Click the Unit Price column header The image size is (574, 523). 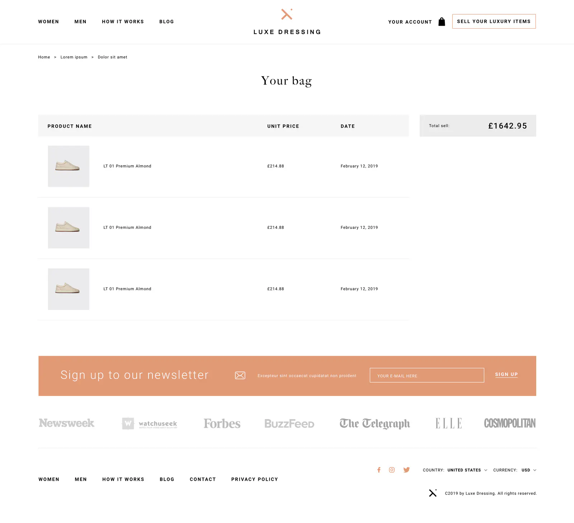[x=283, y=126]
